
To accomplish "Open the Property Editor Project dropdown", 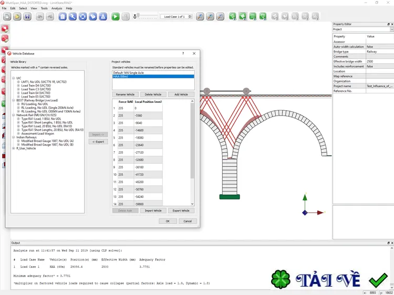I will pyautogui.click(x=391, y=29).
